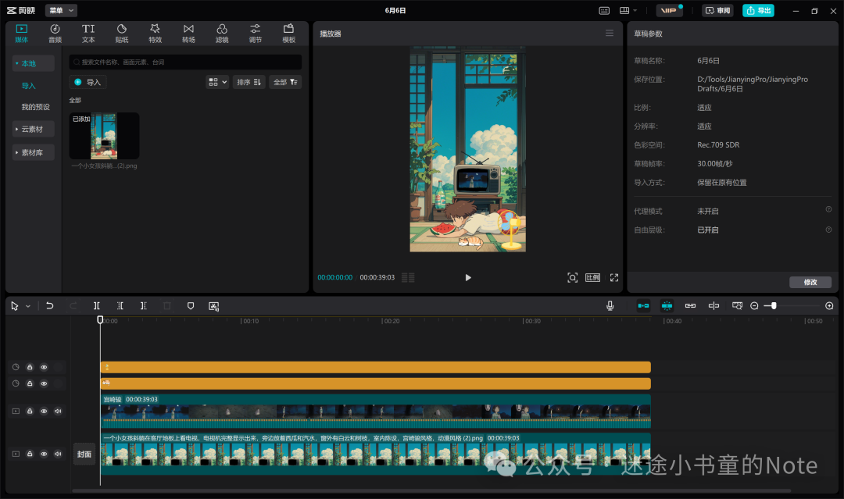Expand the 素材库 material library section
Viewport: 844px width, 499px height.
33,153
